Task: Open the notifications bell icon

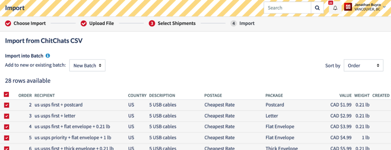Action: (335, 8)
